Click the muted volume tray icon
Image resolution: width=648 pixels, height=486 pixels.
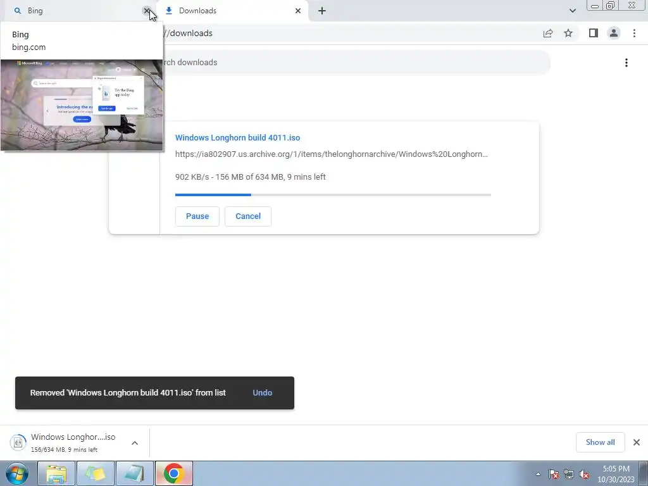pyautogui.click(x=584, y=474)
